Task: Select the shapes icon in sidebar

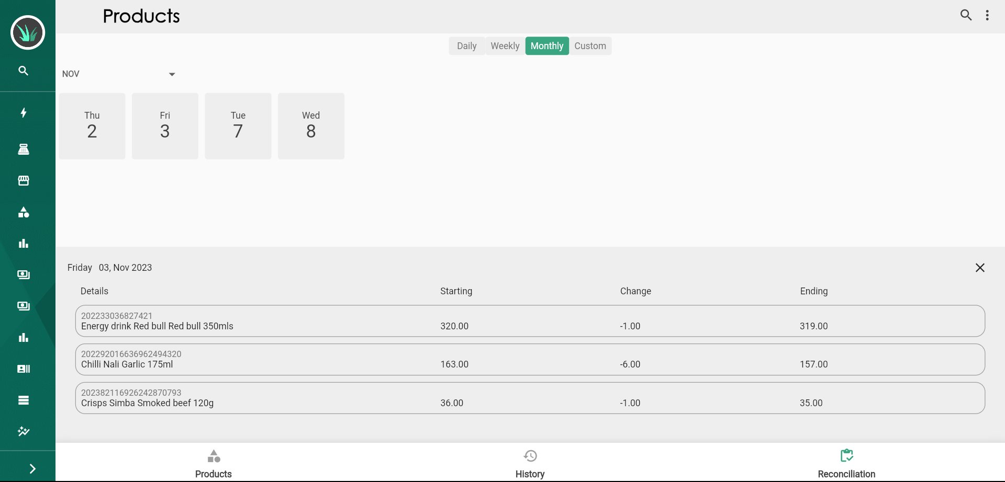Action: coord(24,212)
